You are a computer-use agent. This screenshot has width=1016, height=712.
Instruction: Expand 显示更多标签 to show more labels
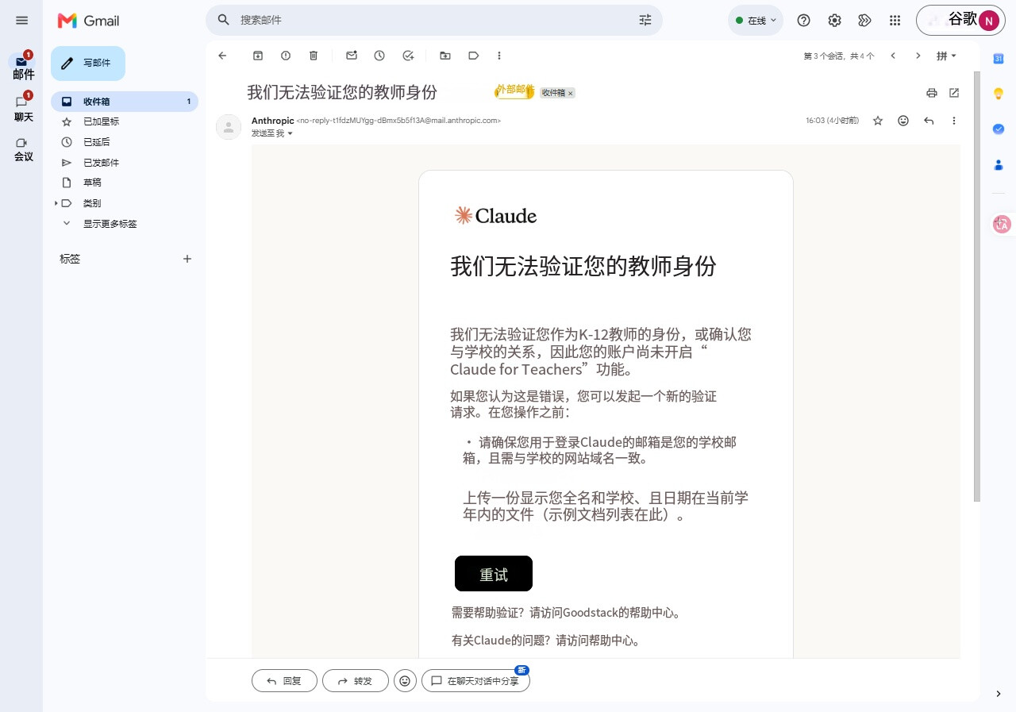pos(110,224)
